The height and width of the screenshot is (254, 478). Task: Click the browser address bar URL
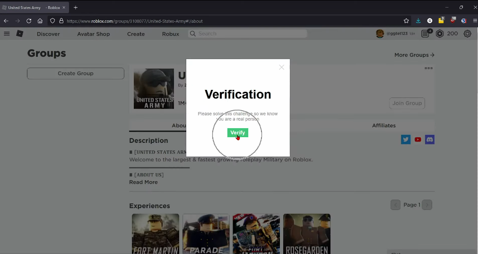pos(134,21)
